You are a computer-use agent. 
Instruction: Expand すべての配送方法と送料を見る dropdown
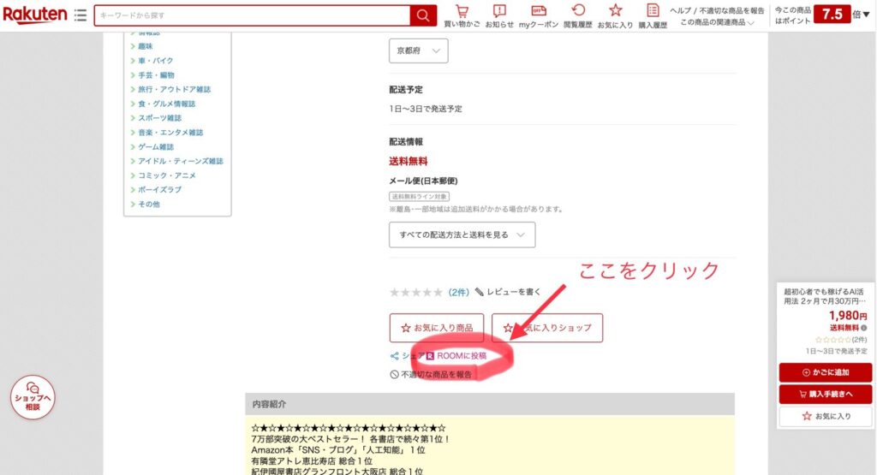tap(462, 235)
